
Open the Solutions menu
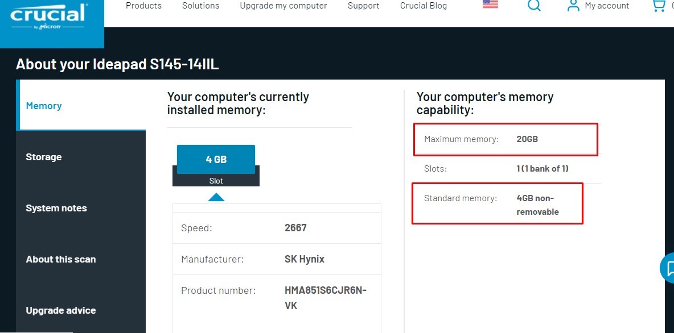point(200,6)
